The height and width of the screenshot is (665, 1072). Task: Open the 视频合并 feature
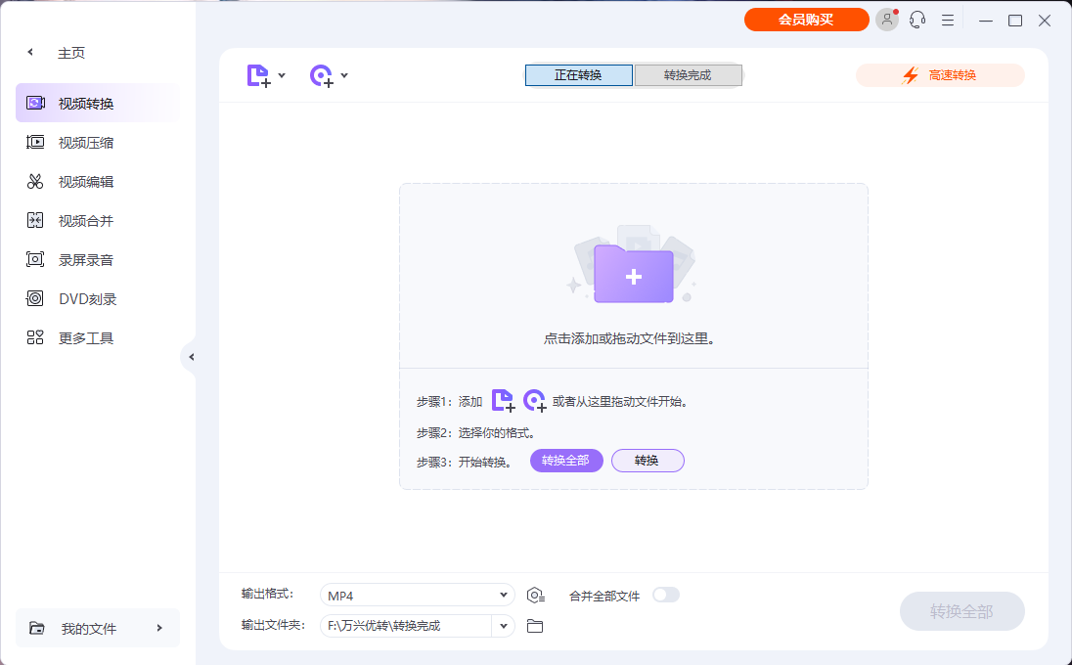click(88, 219)
